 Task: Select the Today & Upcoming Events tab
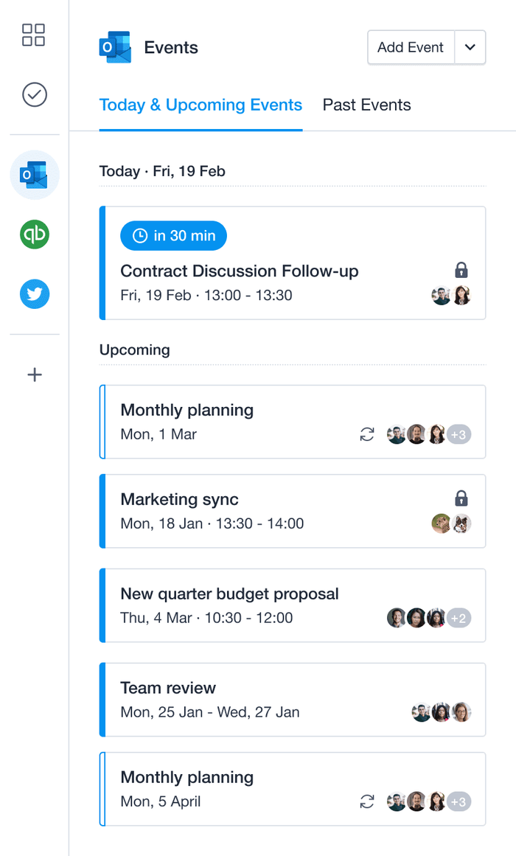[201, 105]
